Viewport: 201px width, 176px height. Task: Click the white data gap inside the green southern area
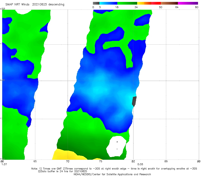coord(117,146)
